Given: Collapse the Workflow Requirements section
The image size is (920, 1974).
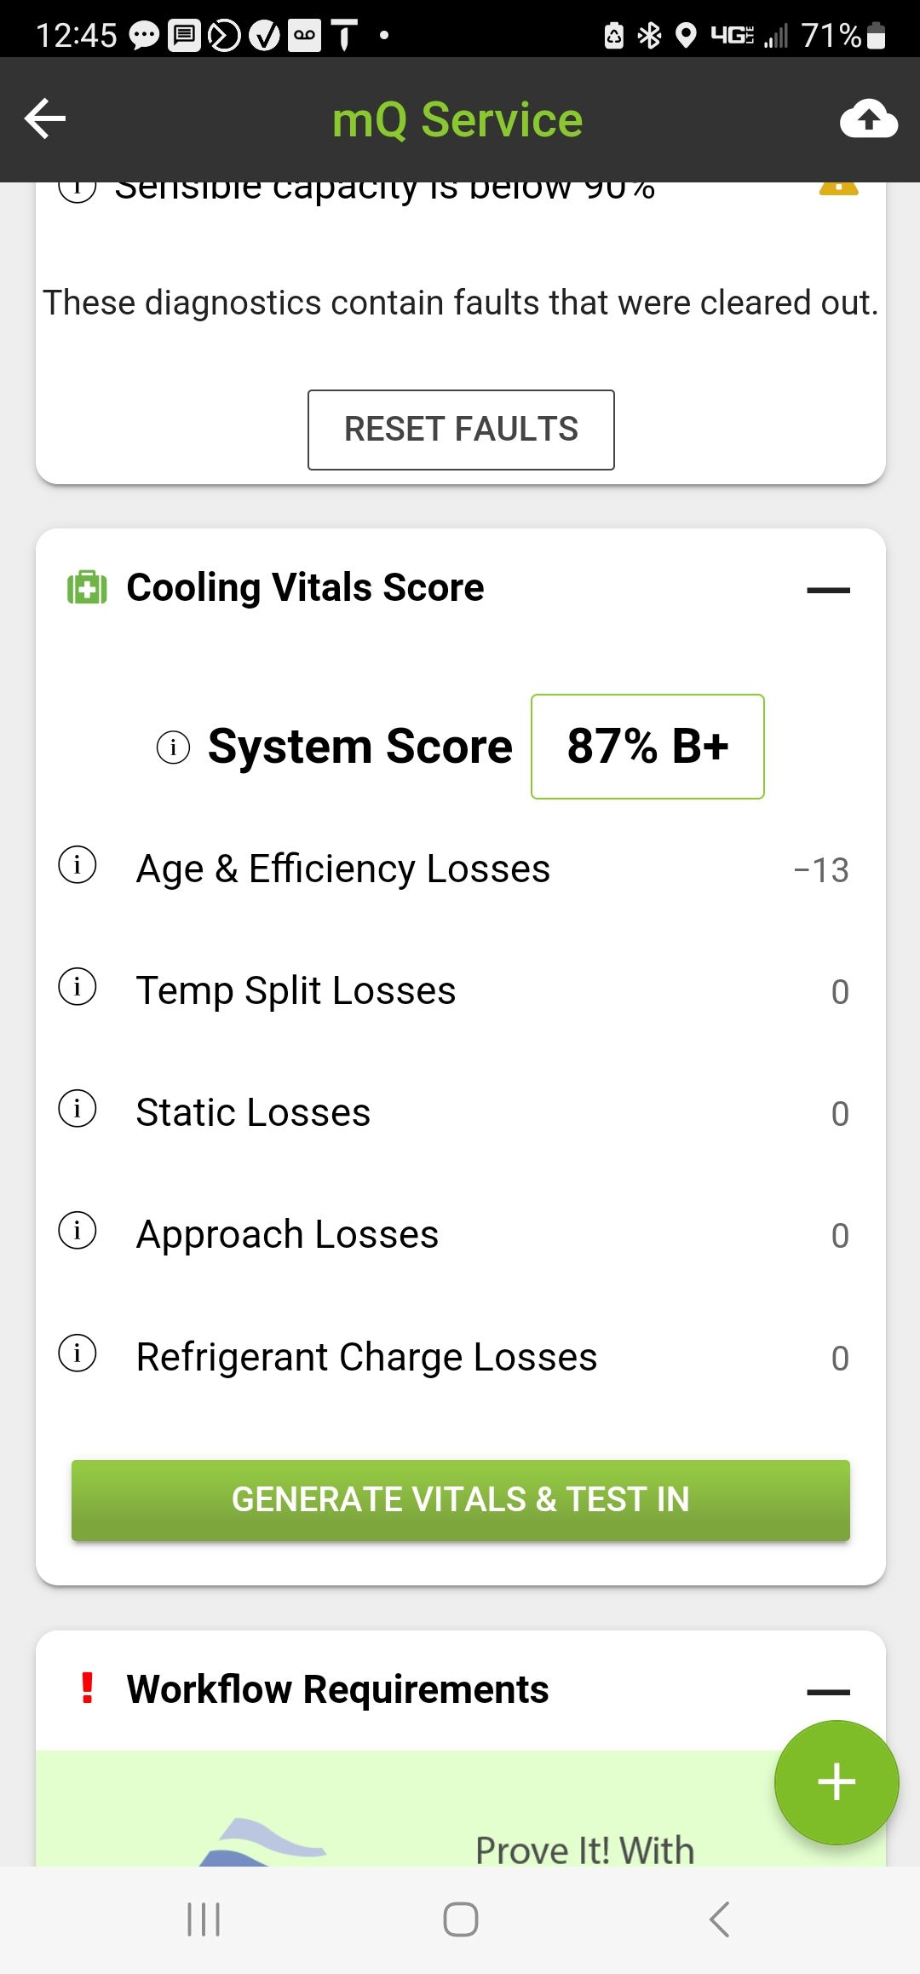Looking at the screenshot, I should [828, 1692].
